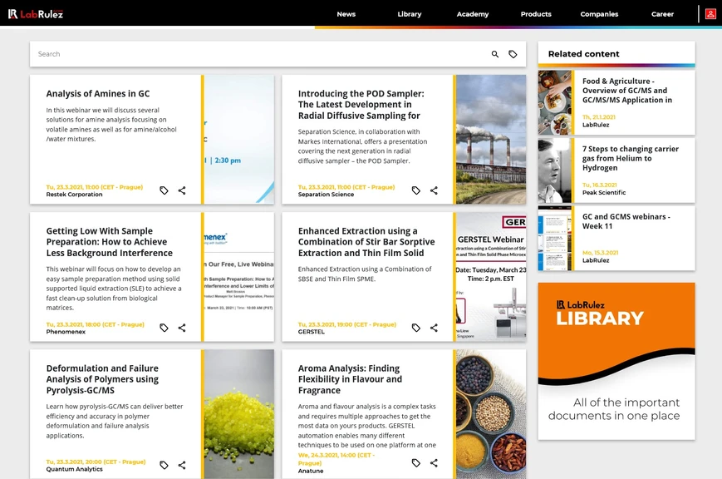
Task: Open Food & Agriculture GC/MS related item
Action: (x=626, y=91)
